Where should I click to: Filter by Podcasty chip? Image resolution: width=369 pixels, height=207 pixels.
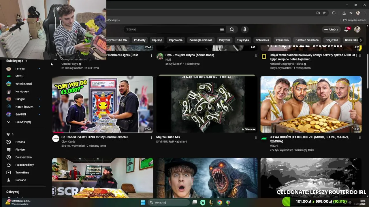coord(140,40)
